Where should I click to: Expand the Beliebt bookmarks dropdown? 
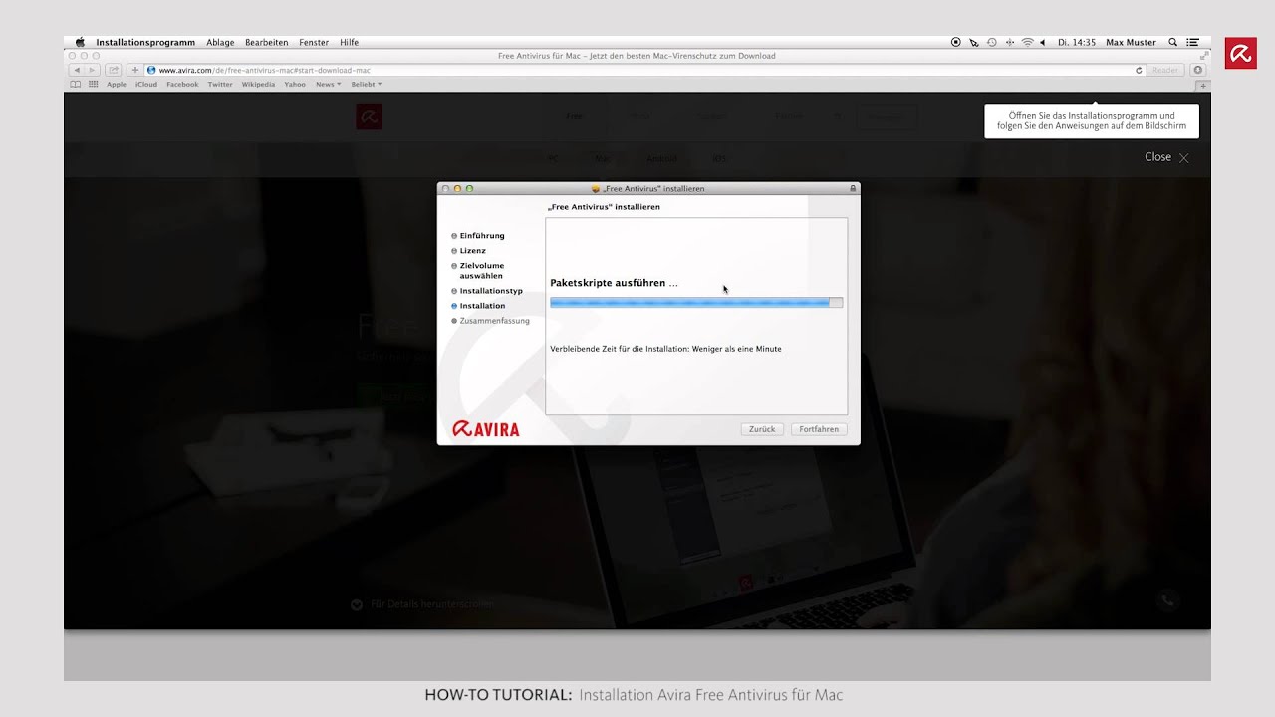click(x=366, y=85)
